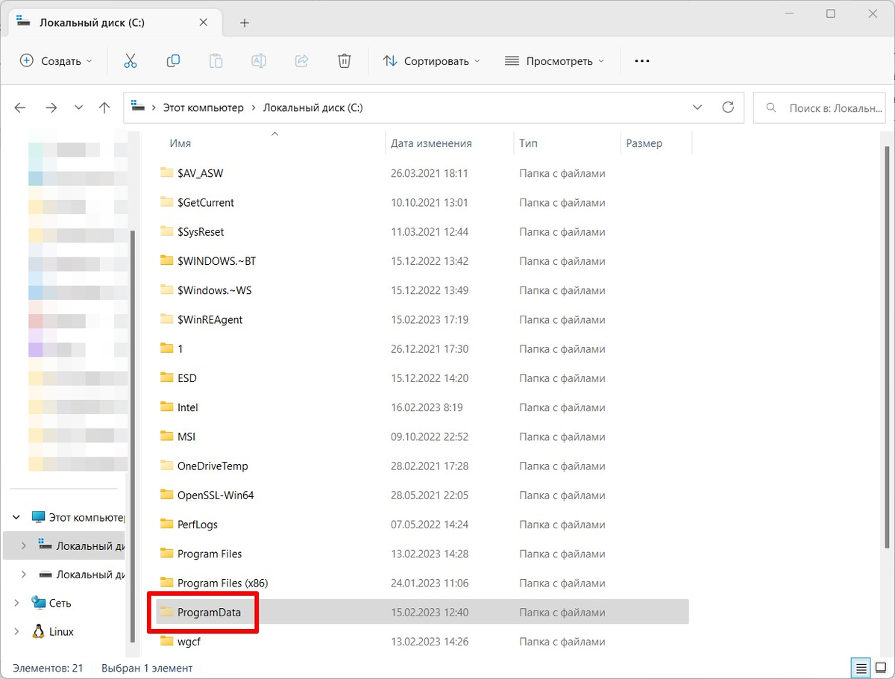Open the Просмотреть dropdown menu

pyautogui.click(x=554, y=61)
